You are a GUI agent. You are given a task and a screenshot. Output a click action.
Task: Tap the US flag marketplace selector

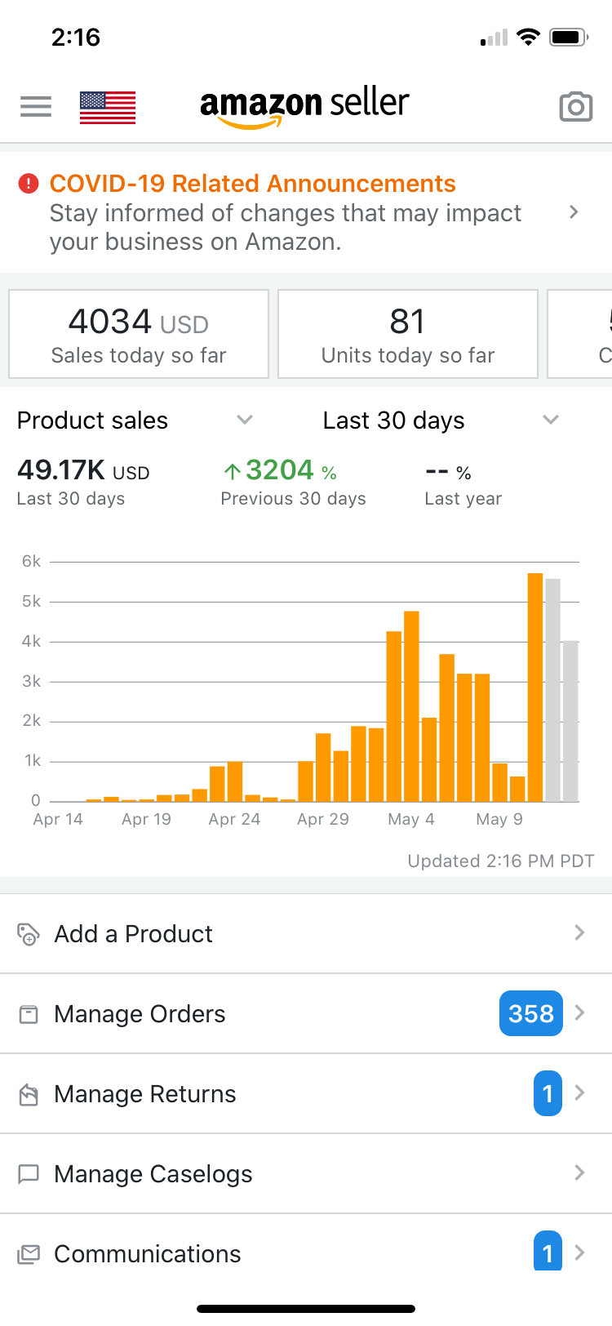pos(108,107)
